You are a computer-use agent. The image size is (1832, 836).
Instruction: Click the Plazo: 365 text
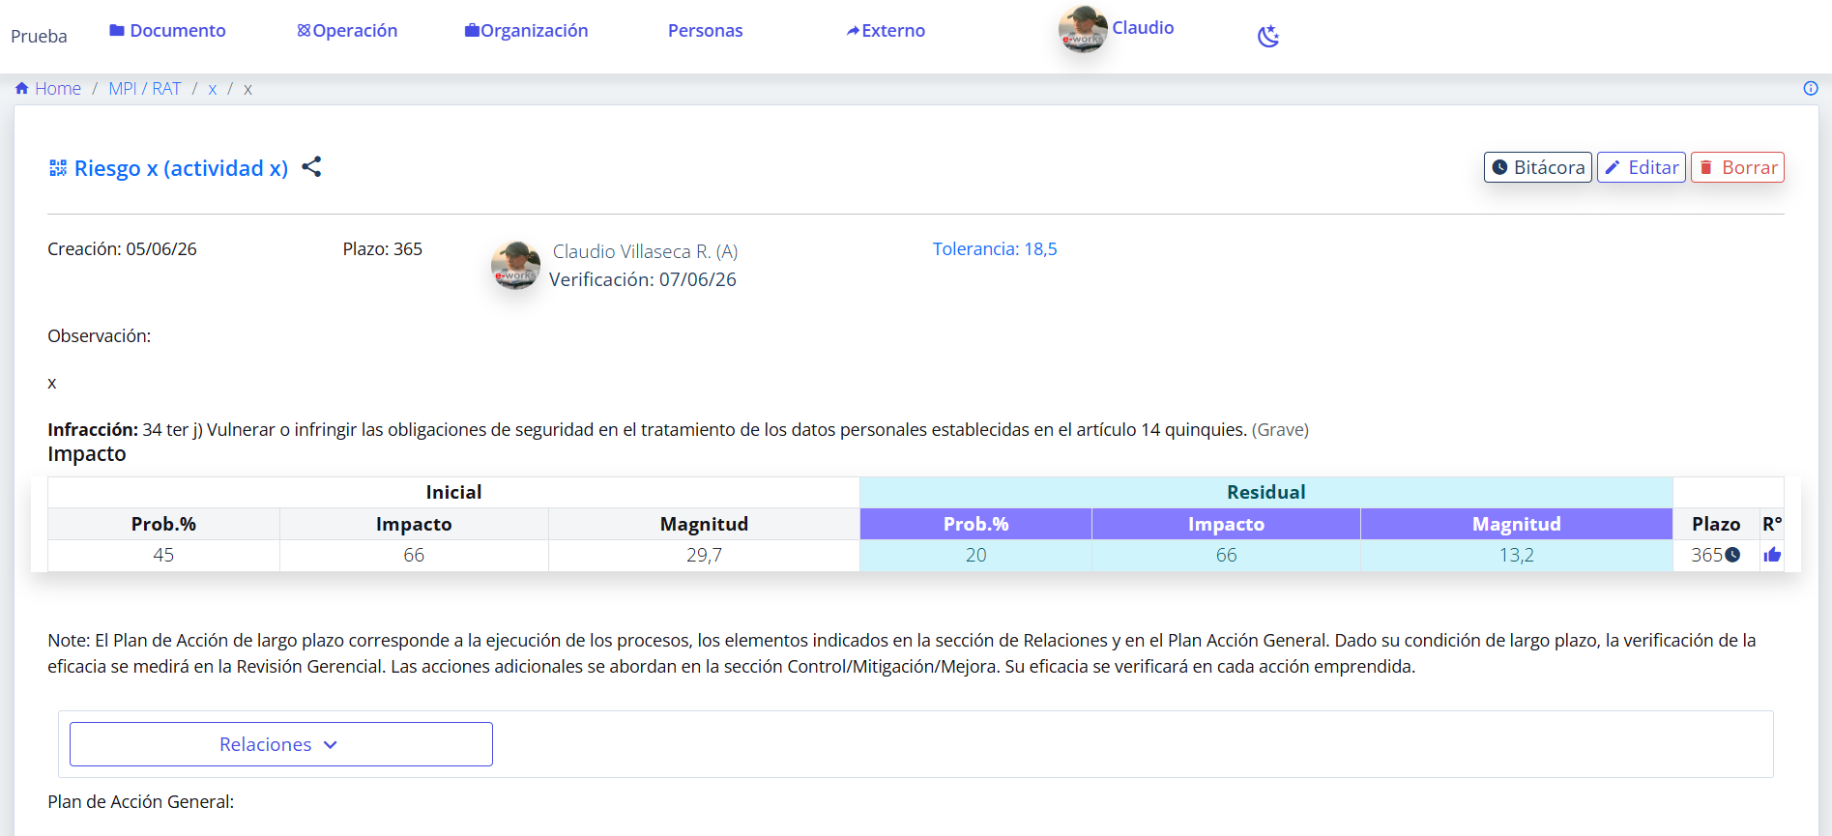tap(382, 249)
